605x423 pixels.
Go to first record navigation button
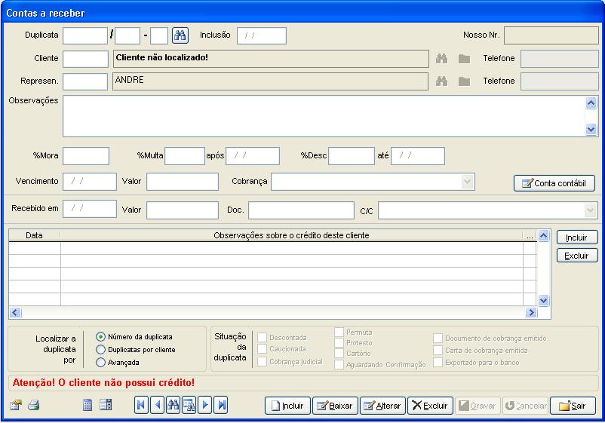coord(141,405)
